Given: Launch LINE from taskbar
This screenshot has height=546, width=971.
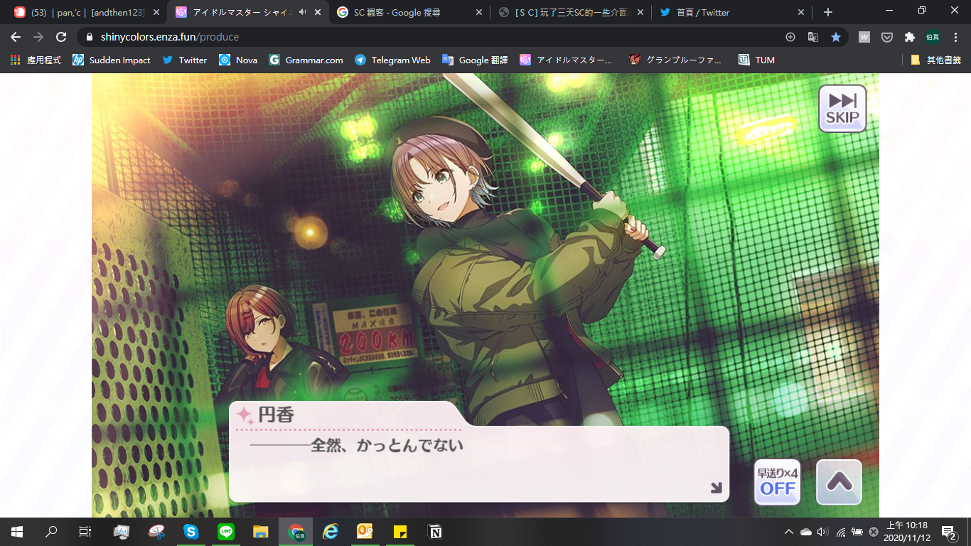Looking at the screenshot, I should [x=225, y=532].
